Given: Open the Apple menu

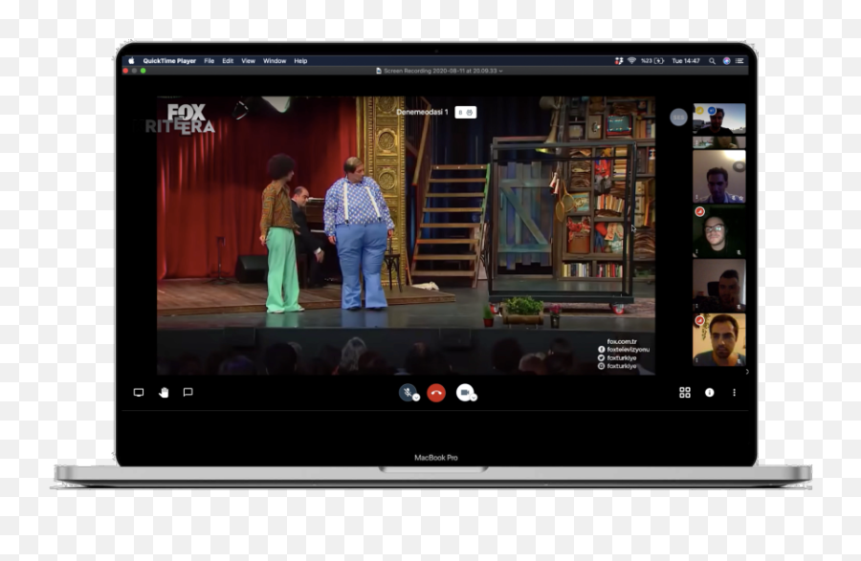Looking at the screenshot, I should [132, 61].
